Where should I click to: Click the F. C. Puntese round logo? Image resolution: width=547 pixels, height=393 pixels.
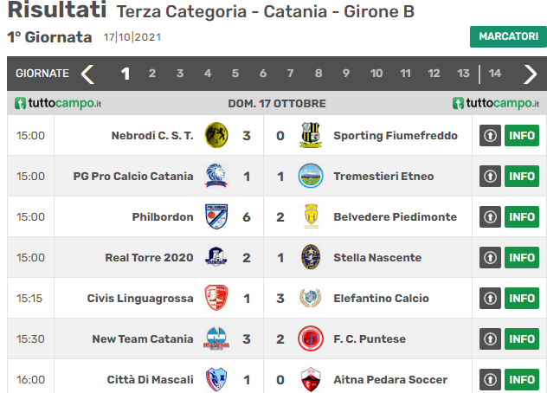(x=311, y=338)
